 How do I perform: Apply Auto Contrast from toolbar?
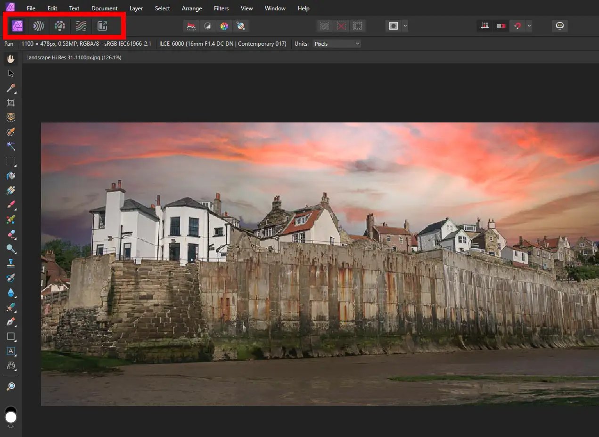(207, 26)
